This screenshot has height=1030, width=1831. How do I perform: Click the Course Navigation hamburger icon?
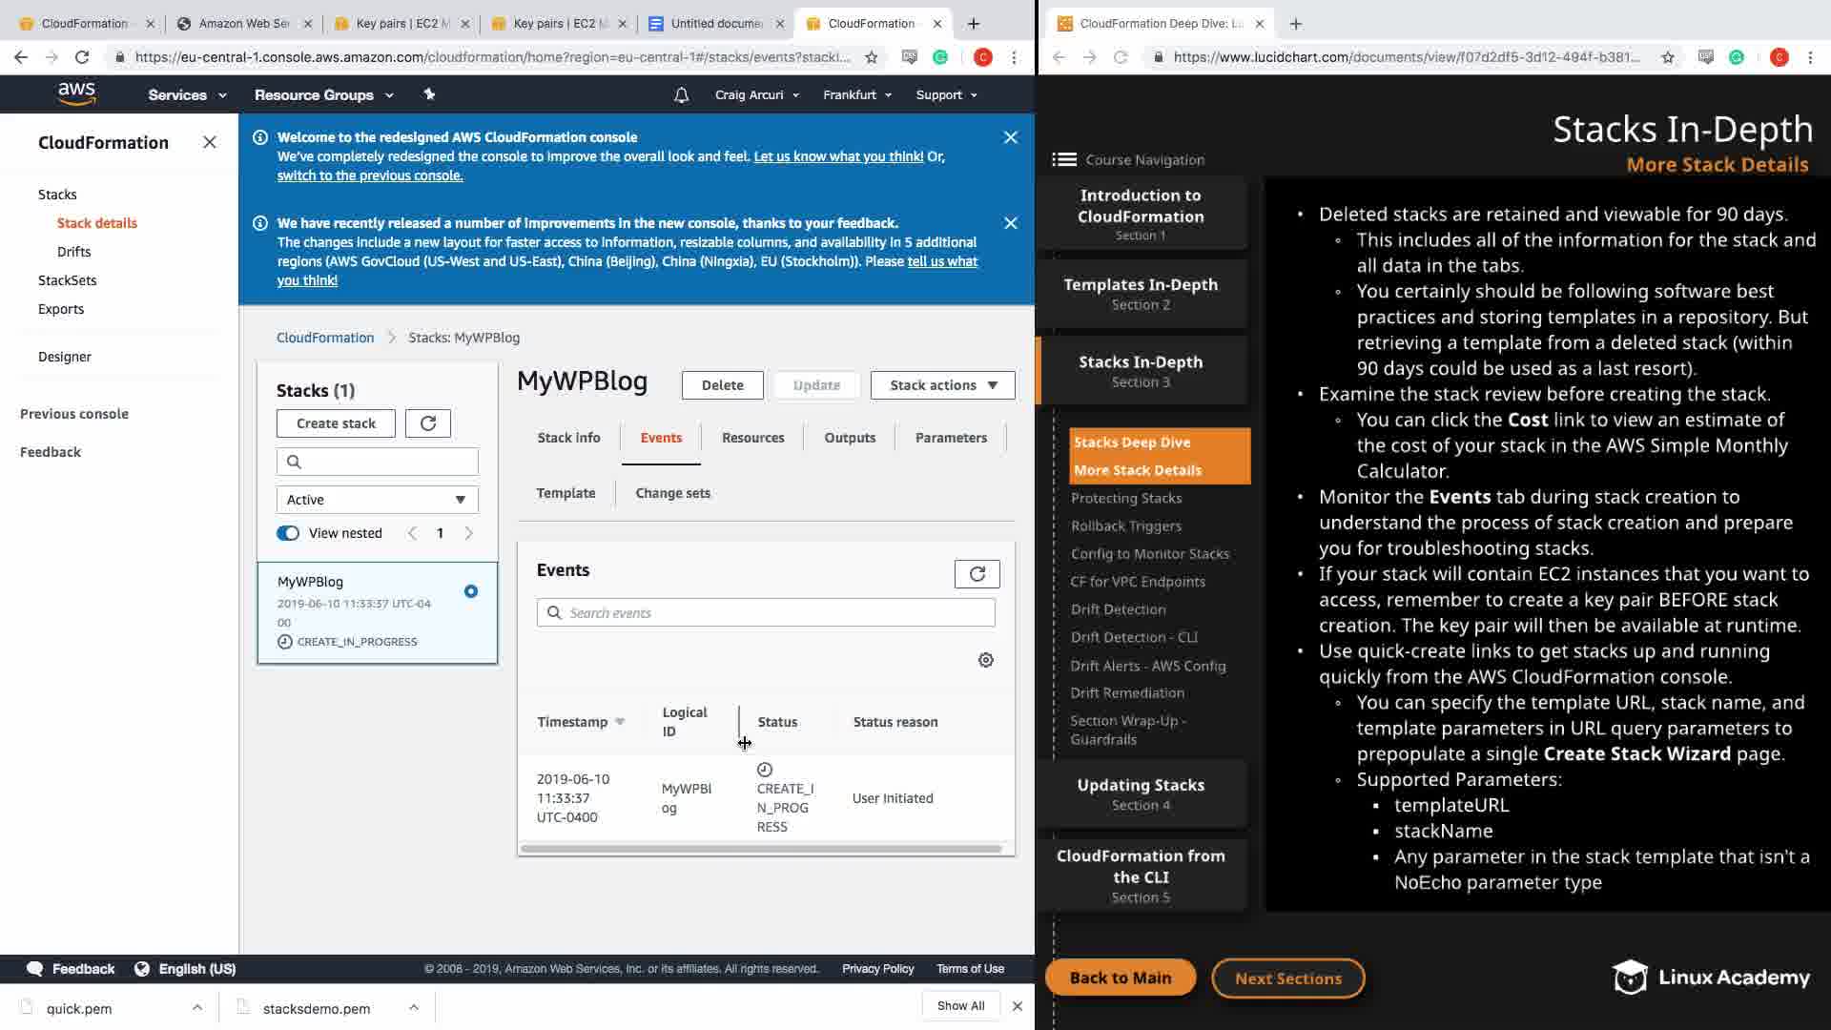tap(1064, 160)
